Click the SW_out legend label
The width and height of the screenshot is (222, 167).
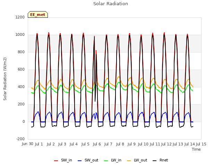pos(91,160)
